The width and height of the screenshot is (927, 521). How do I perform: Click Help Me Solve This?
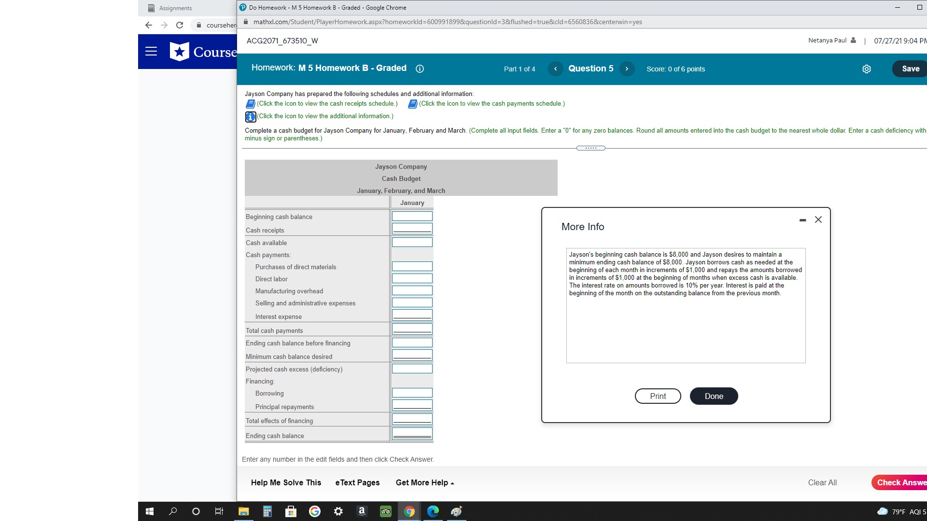click(286, 483)
